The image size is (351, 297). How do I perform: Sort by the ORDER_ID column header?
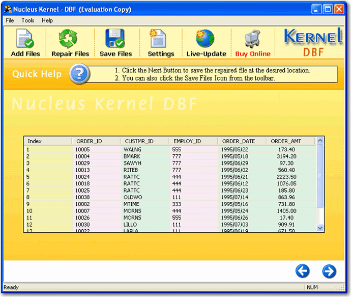pyautogui.click(x=89, y=141)
